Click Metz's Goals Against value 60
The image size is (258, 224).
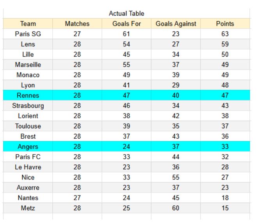(176, 208)
